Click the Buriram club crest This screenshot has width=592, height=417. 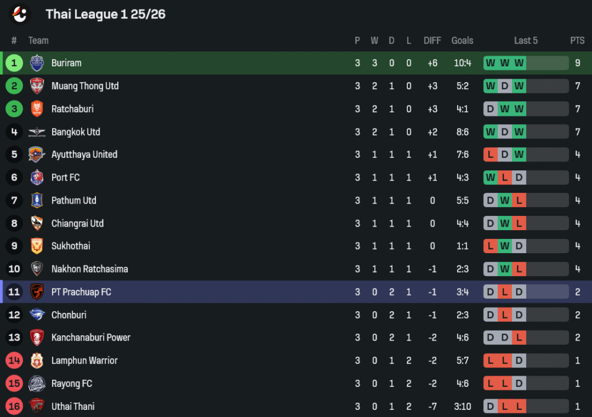[37, 63]
